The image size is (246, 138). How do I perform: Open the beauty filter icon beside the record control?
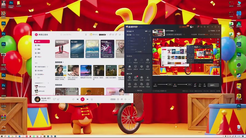click(x=195, y=84)
